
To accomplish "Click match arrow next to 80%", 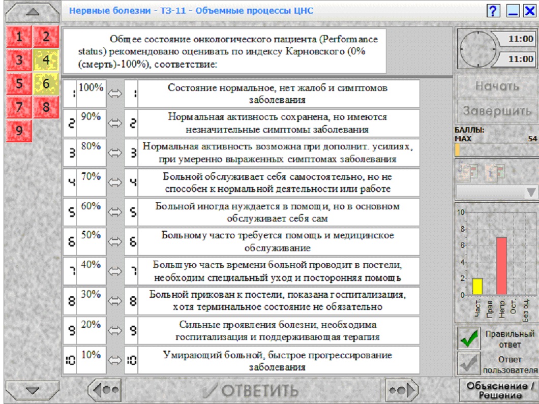I will [115, 152].
